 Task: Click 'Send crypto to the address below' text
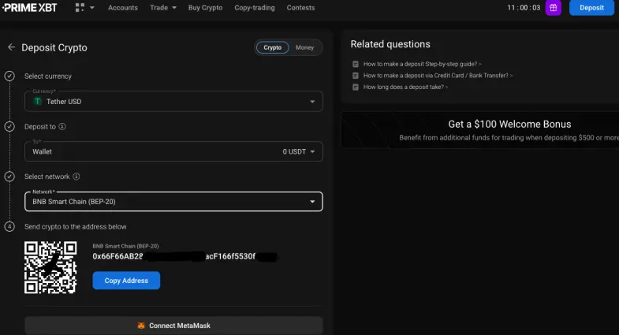[x=76, y=226]
